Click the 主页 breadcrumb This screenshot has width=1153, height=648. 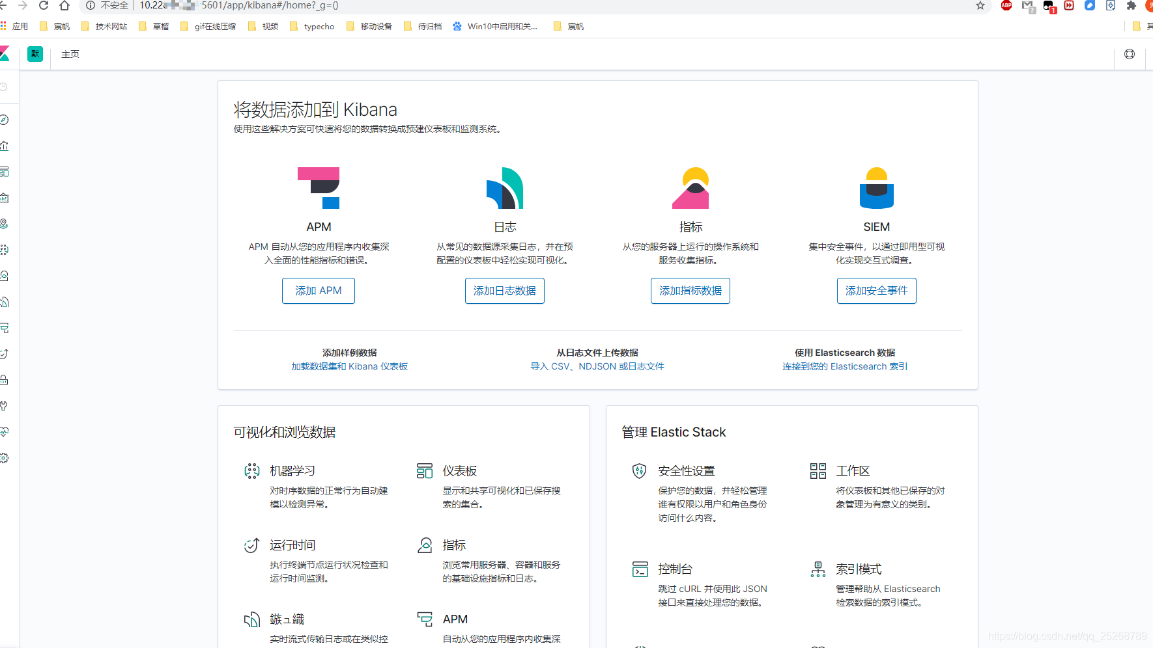click(x=70, y=54)
